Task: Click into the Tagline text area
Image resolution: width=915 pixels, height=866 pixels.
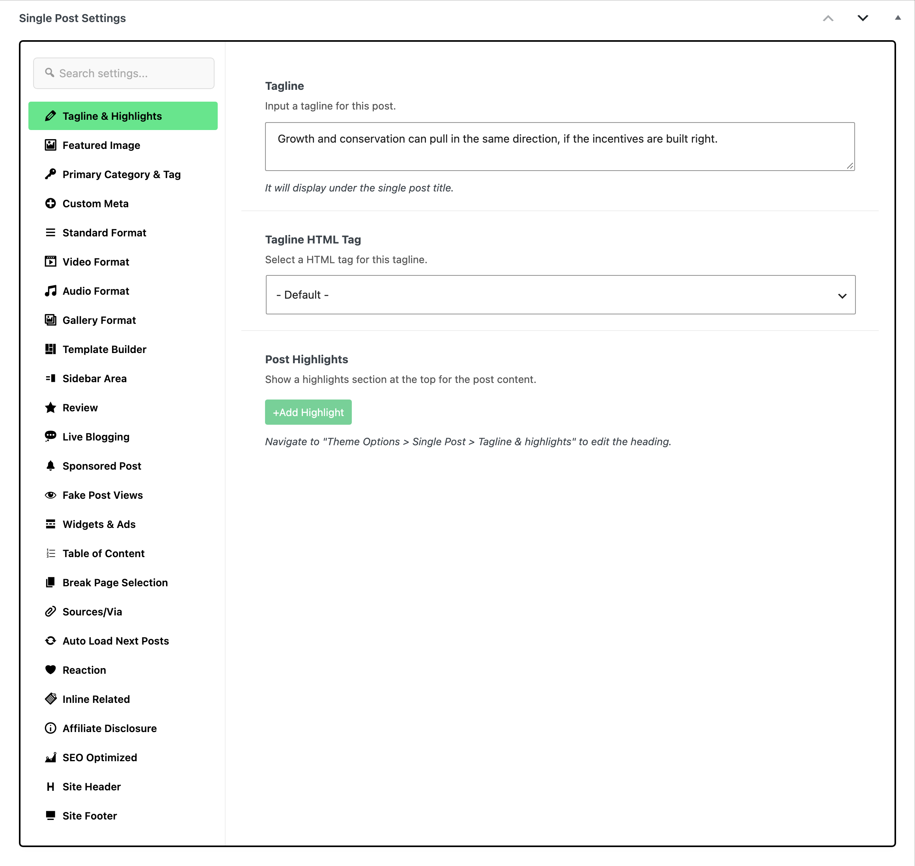Action: point(560,147)
